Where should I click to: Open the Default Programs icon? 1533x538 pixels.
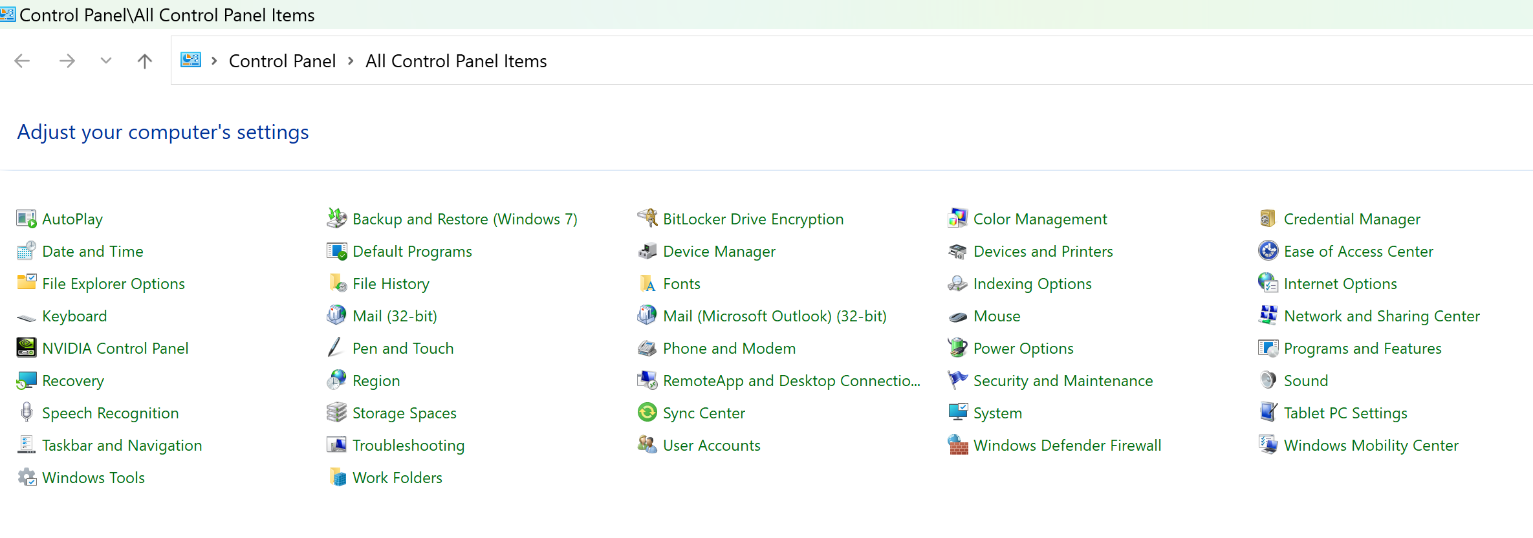pyautogui.click(x=337, y=252)
